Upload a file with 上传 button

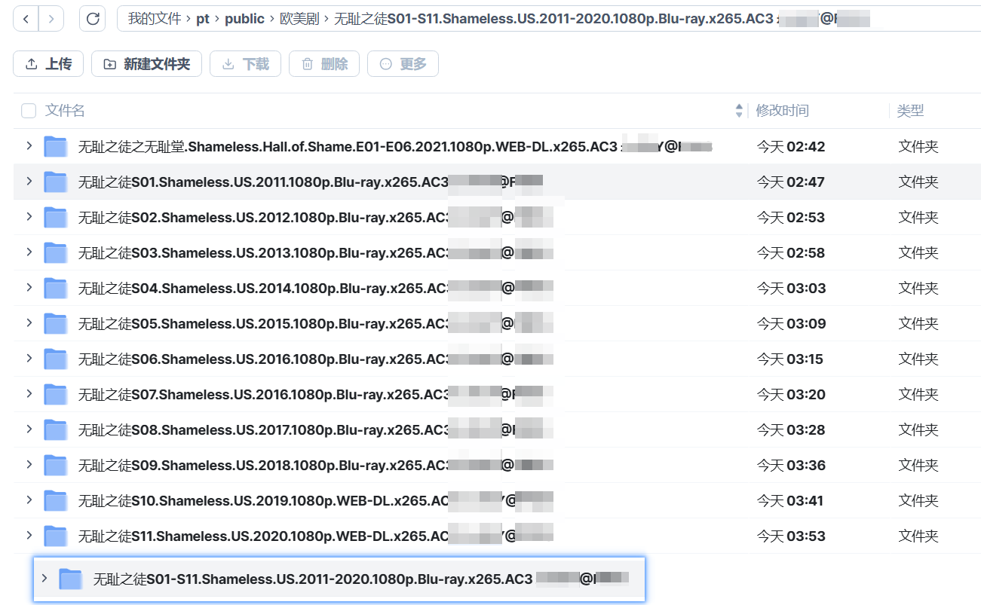click(x=49, y=64)
